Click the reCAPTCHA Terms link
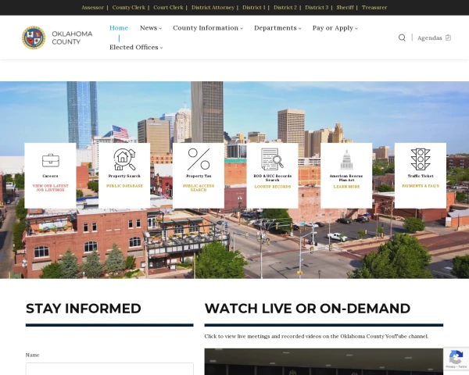Image resolution: width=469 pixels, height=375 pixels. coord(462,366)
